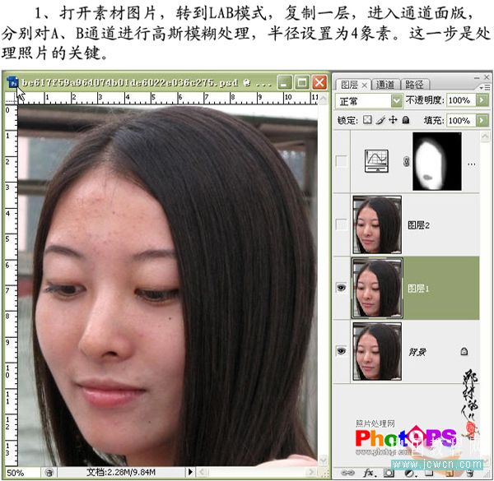Click the 图层2 layer thumbnail
The width and height of the screenshot is (494, 481).
(377, 224)
